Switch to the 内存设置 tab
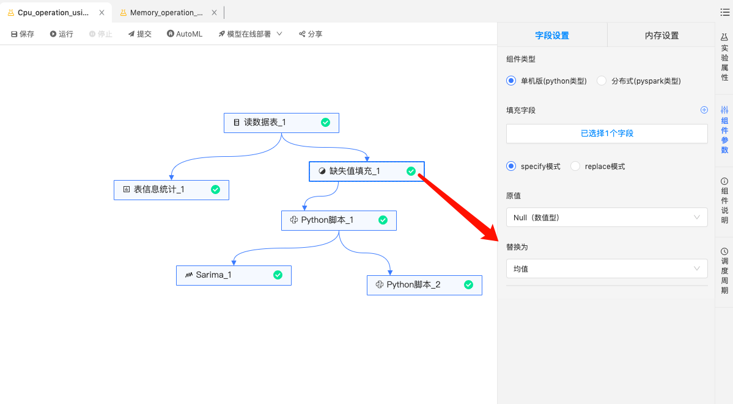 point(661,35)
